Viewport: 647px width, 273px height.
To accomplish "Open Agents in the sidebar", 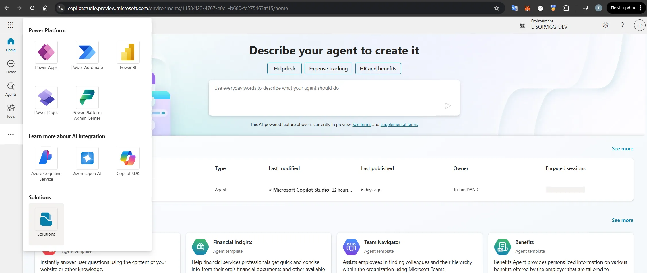I will [x=11, y=89].
